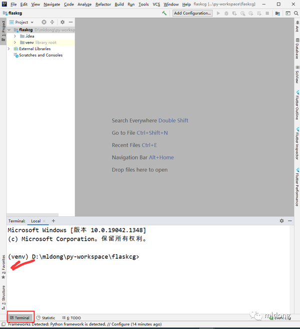
Task: Click the locate target icon in Project panel
Action: tap(44, 22)
